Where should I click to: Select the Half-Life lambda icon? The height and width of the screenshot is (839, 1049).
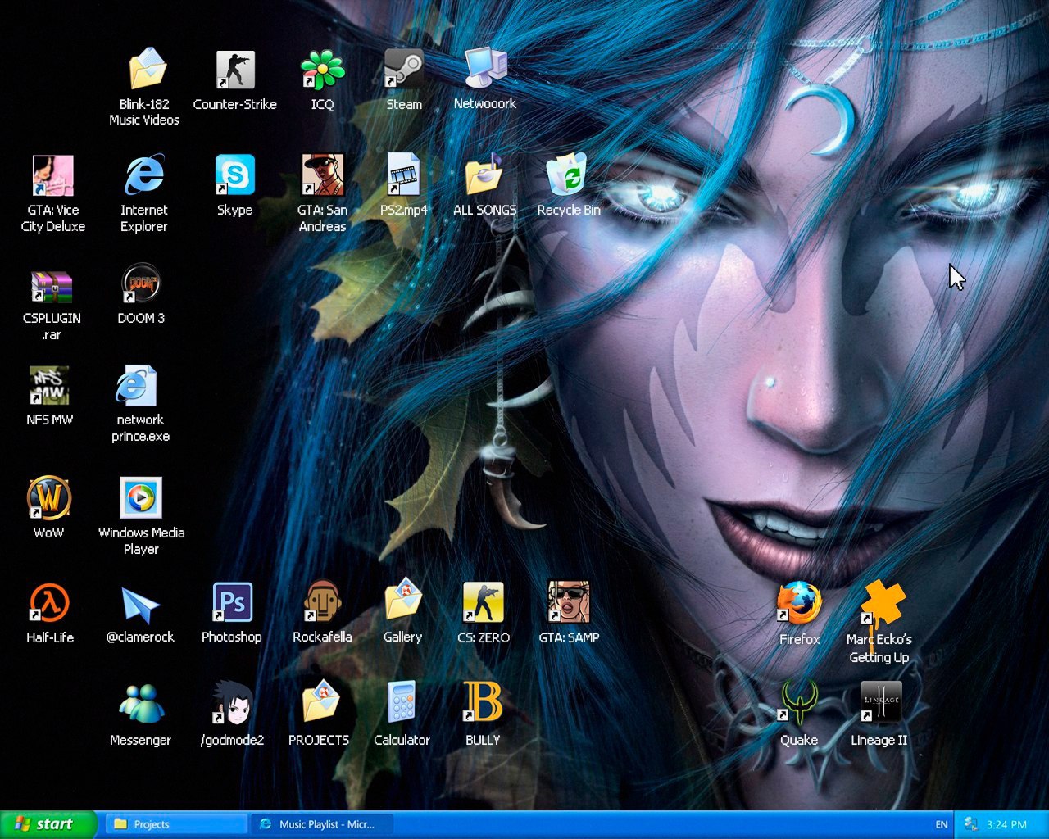[49, 602]
